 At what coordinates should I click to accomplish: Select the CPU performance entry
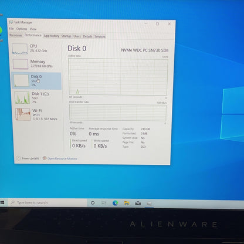pyautogui.click(x=36, y=49)
